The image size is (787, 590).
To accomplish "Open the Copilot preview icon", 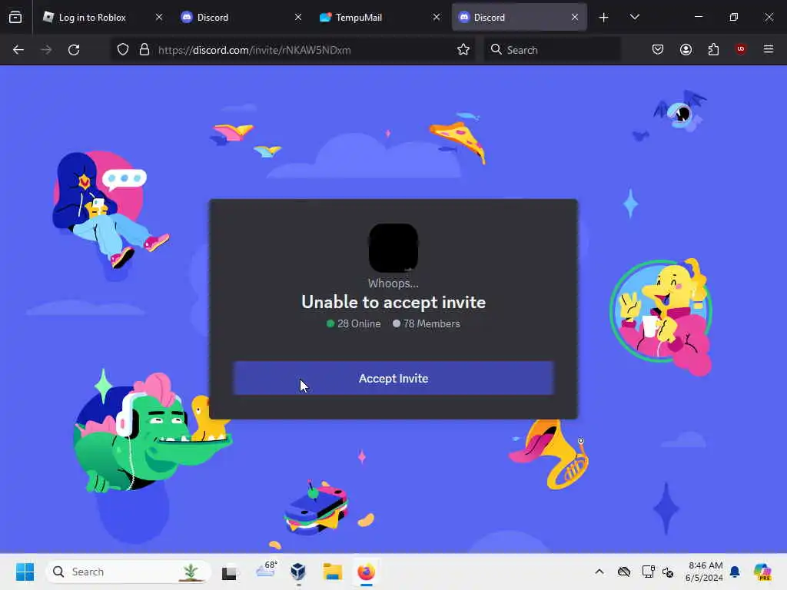I will coord(762,572).
